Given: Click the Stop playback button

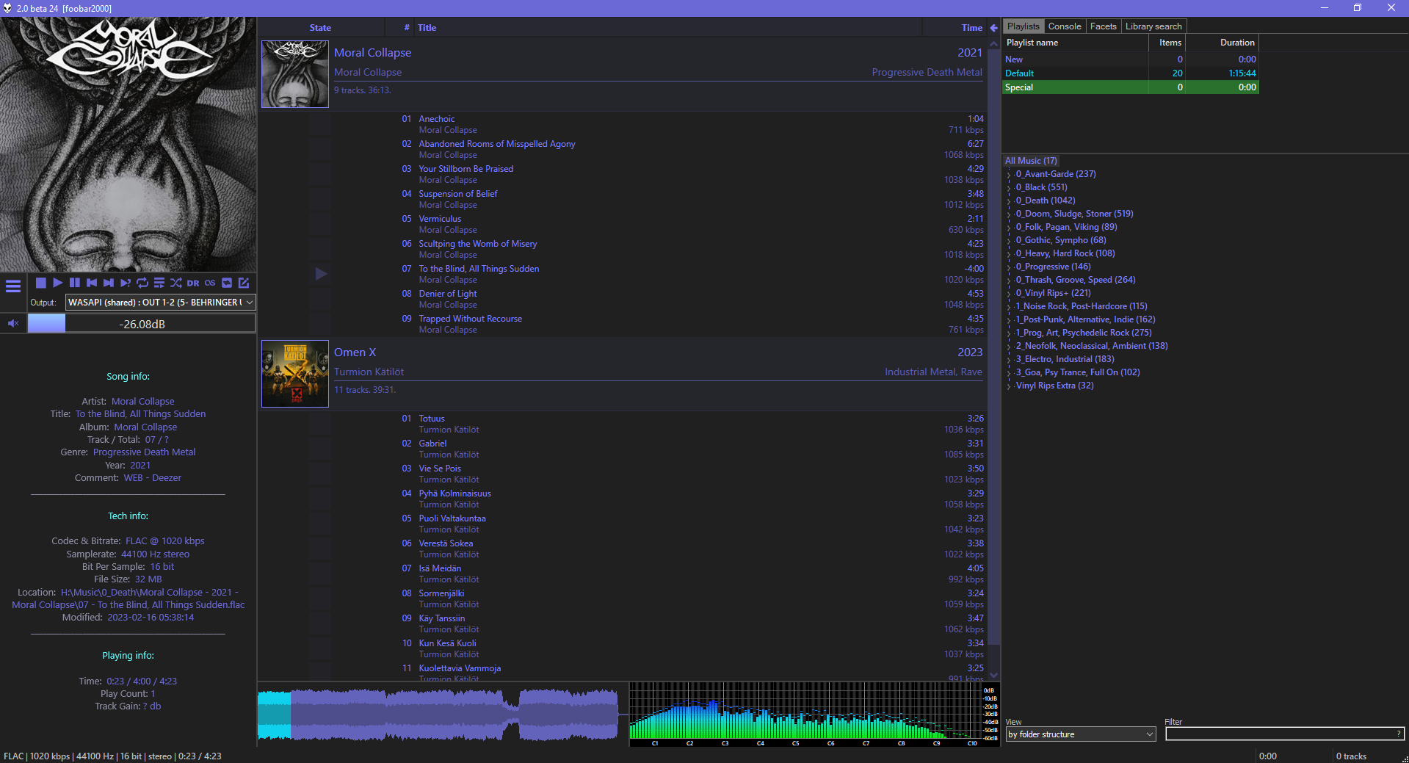Looking at the screenshot, I should coord(41,283).
